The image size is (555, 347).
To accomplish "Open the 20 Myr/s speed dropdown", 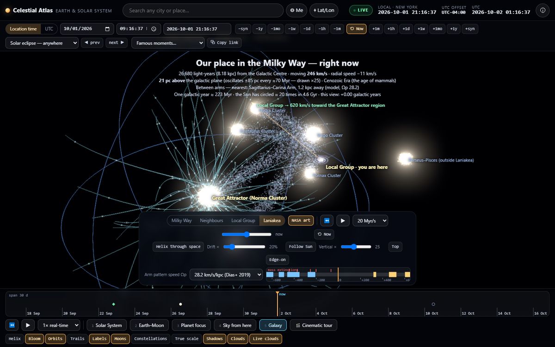I will click(370, 221).
